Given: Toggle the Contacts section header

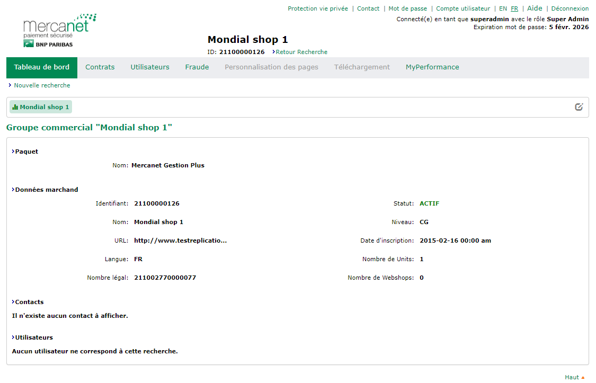Looking at the screenshot, I should click(x=29, y=302).
